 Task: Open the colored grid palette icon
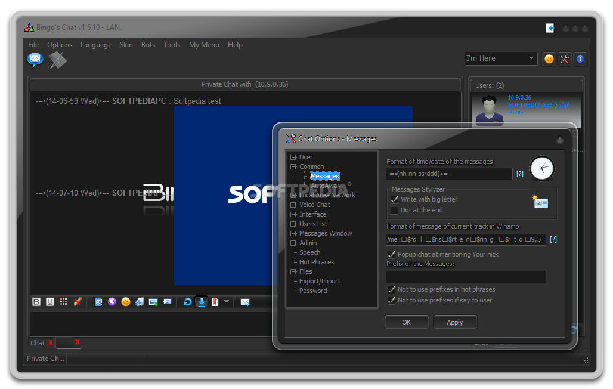tap(63, 302)
